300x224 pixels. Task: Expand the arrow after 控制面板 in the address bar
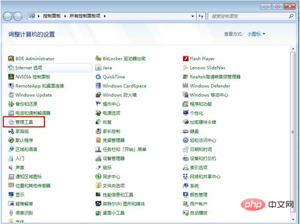click(x=65, y=16)
